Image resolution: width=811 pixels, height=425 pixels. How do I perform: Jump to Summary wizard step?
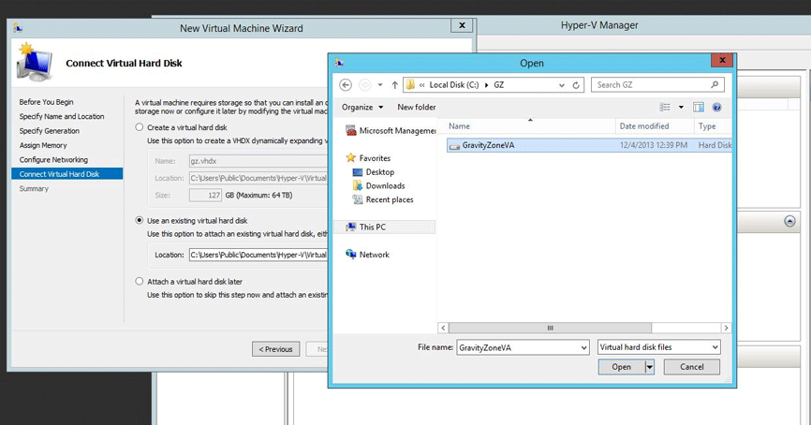pyautogui.click(x=34, y=189)
